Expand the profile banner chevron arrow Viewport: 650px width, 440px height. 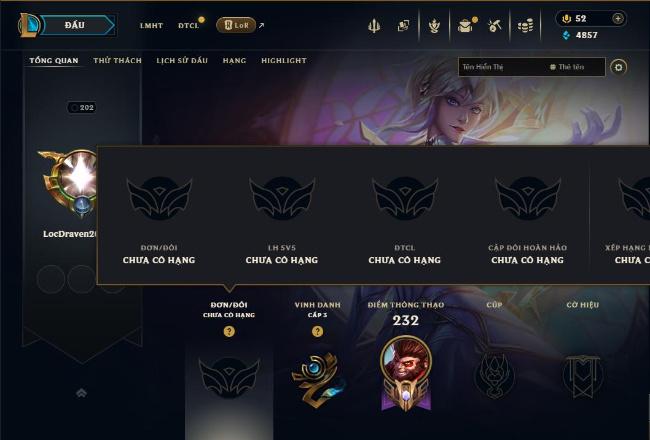coord(81,392)
